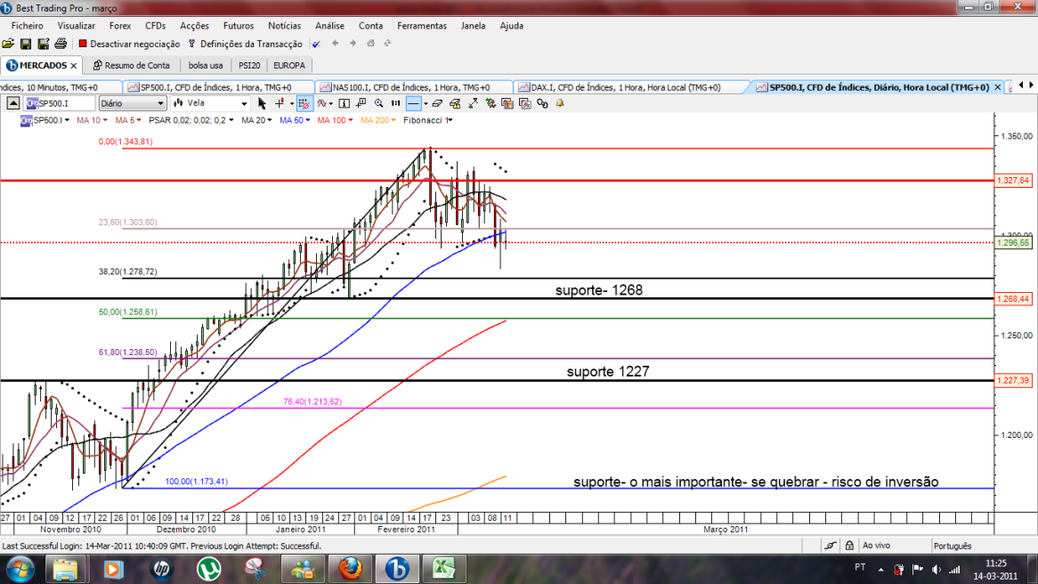This screenshot has width=1038, height=584.
Task: Click the 1.268,44 support price marker
Action: click(x=1013, y=299)
